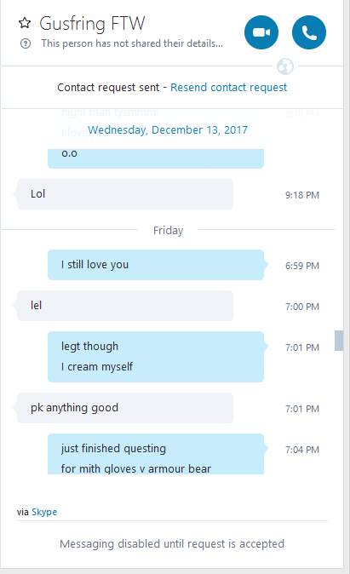
Task: Click the Resend contact request link
Action: pos(228,88)
